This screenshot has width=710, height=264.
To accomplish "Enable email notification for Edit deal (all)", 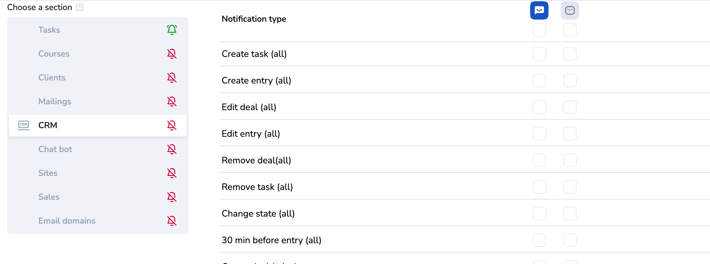I will tap(570, 107).
